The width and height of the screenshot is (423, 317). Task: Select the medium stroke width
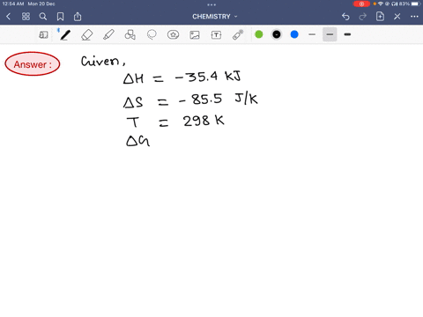pyautogui.click(x=330, y=34)
